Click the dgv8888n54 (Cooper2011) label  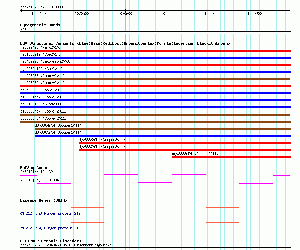pyautogui.click(x=195, y=154)
